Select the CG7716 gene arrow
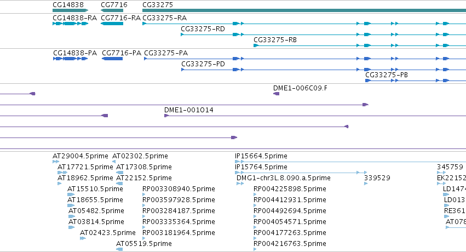The width and height of the screenshot is (466, 252). coord(112,10)
